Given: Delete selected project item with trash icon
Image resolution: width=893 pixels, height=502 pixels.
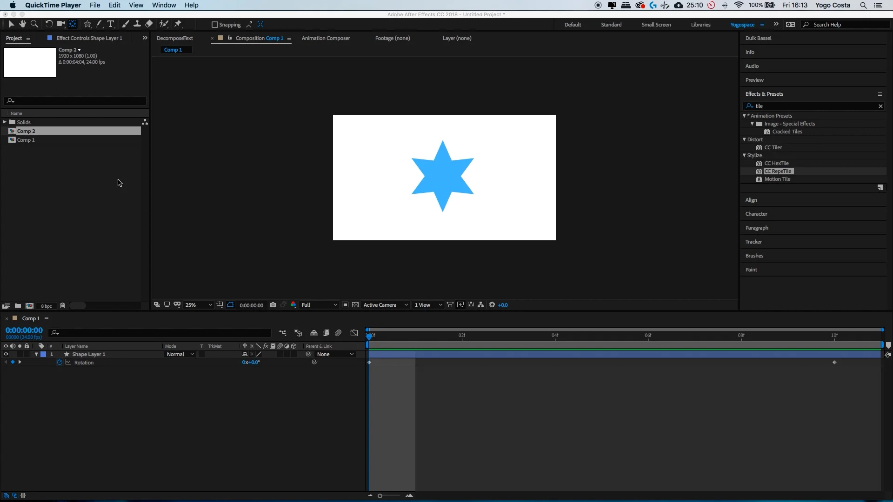Looking at the screenshot, I should [62, 306].
